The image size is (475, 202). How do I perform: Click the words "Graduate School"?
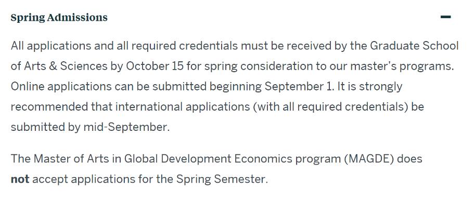[x=415, y=46]
